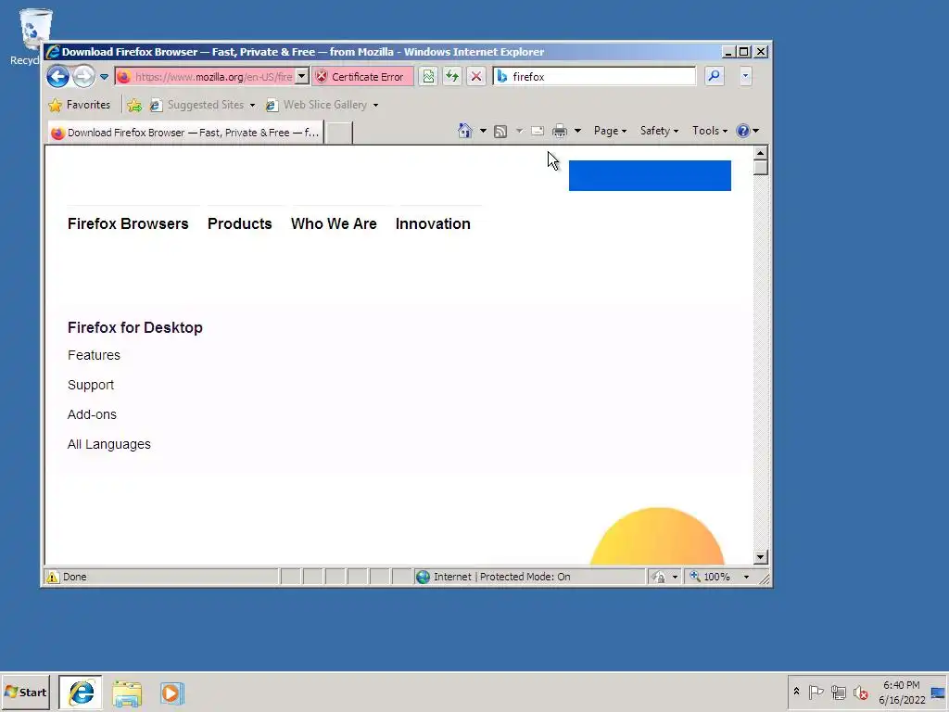Expand the Print options dropdown arrow
949x712 pixels.
(577, 131)
